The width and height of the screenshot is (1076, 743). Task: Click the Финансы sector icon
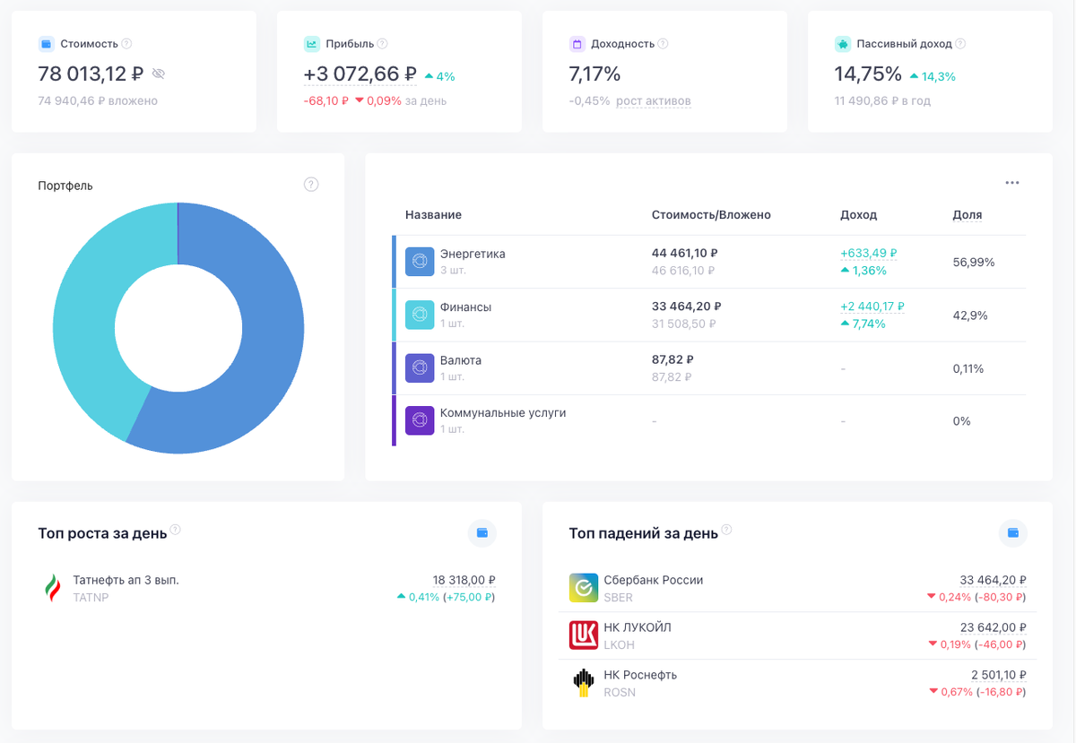point(420,315)
